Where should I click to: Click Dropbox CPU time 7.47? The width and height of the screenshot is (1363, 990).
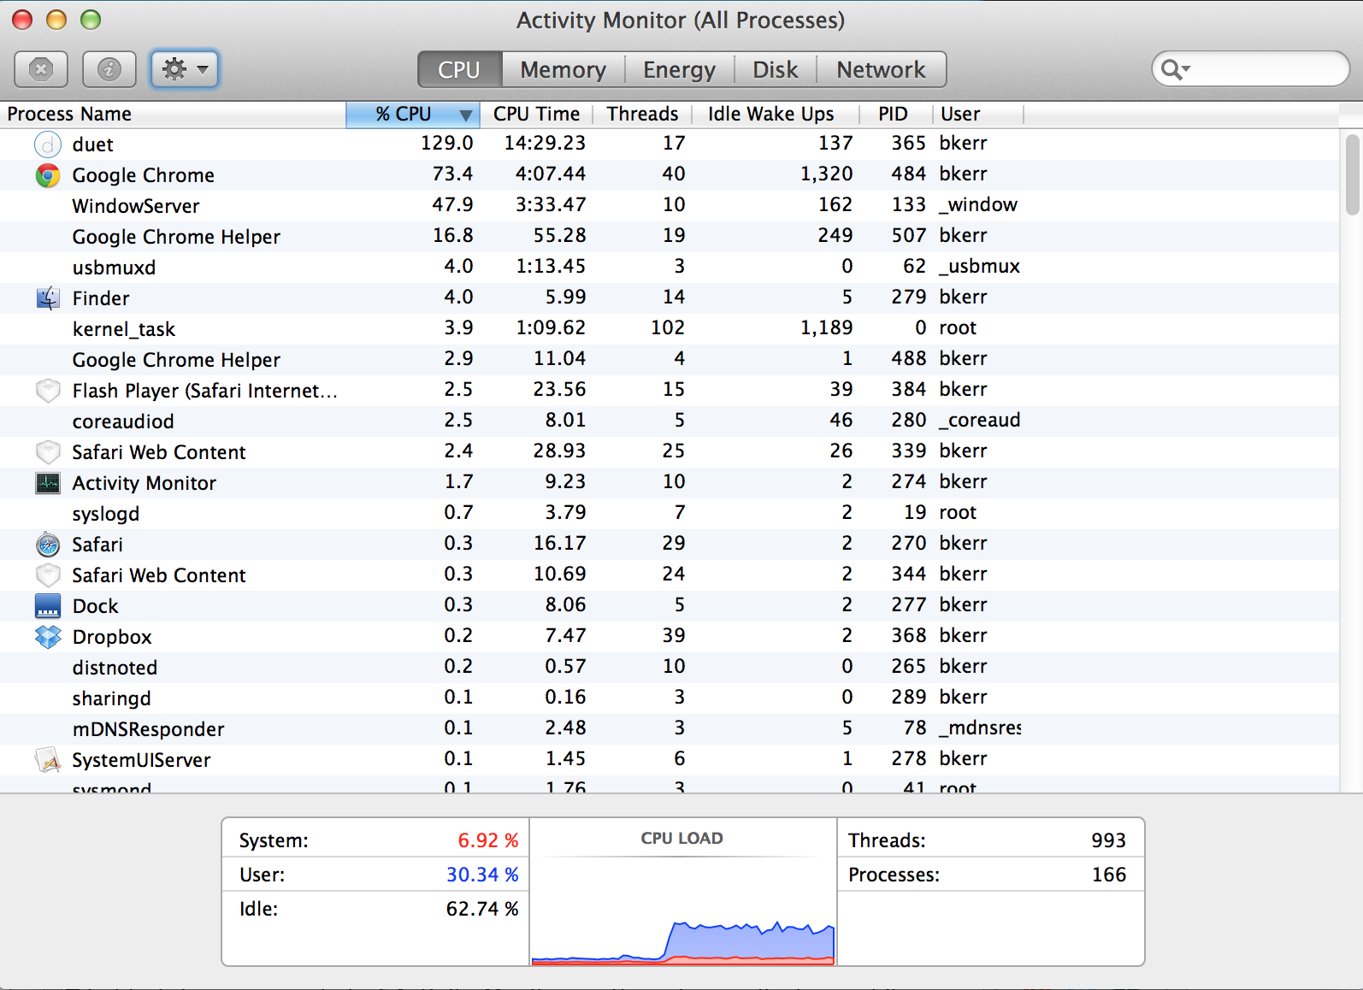pyautogui.click(x=565, y=635)
